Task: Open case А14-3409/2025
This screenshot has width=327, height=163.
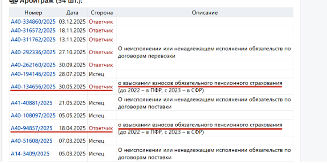Action: 30,153
